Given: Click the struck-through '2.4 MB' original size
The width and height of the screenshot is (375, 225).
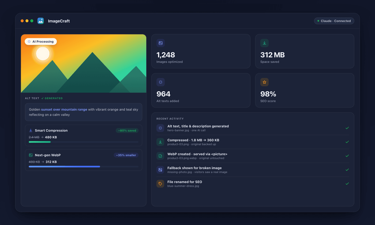Looking at the screenshot, I should tap(34, 137).
